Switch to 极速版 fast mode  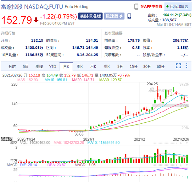[x=114, y=16]
